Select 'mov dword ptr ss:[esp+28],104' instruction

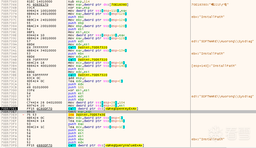(x=96, y=102)
